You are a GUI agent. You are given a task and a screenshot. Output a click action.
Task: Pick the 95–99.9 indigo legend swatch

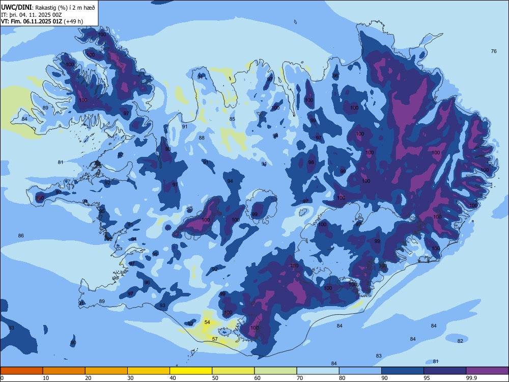[445, 371]
